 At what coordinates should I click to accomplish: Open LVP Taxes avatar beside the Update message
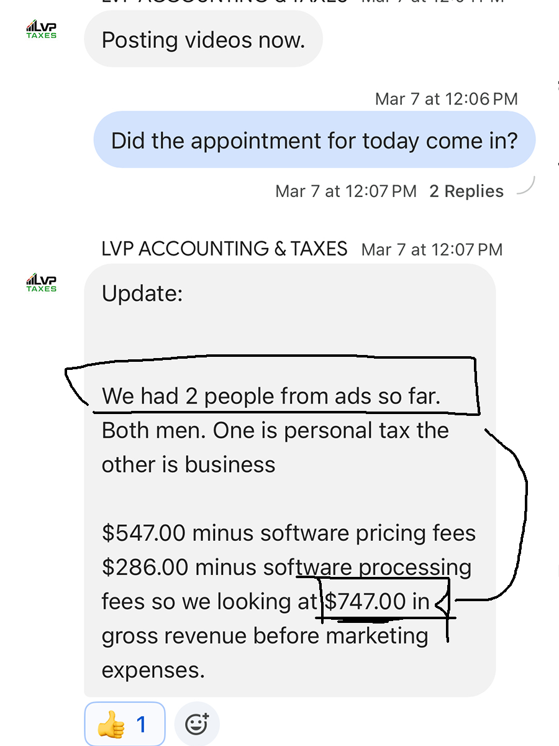pyautogui.click(x=42, y=282)
